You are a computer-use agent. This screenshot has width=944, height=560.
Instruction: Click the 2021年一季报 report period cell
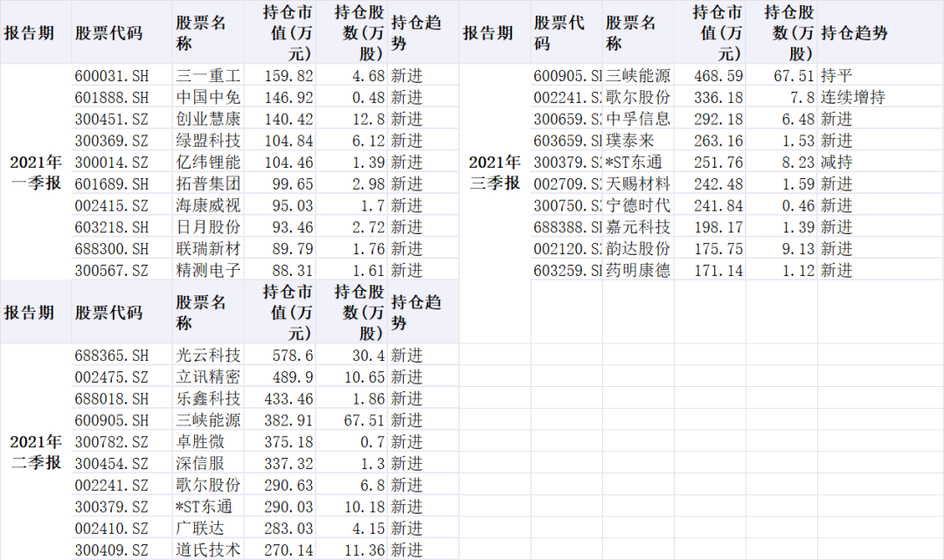pos(36,172)
